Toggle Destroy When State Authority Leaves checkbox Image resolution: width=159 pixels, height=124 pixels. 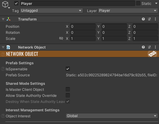click(x=68, y=101)
